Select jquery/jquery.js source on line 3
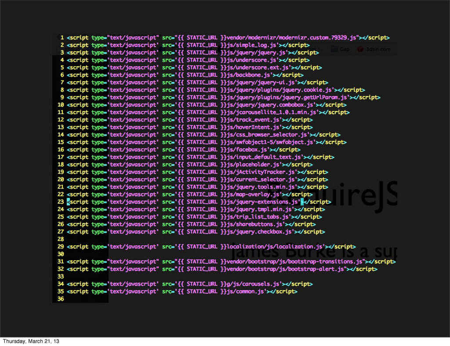 [x=256, y=52]
